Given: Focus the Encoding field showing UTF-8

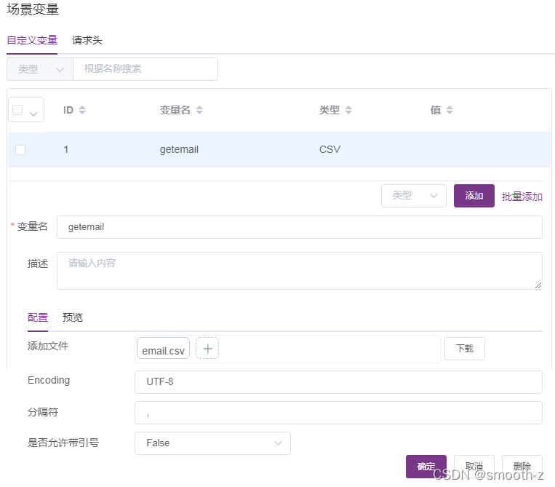Looking at the screenshot, I should point(338,382).
